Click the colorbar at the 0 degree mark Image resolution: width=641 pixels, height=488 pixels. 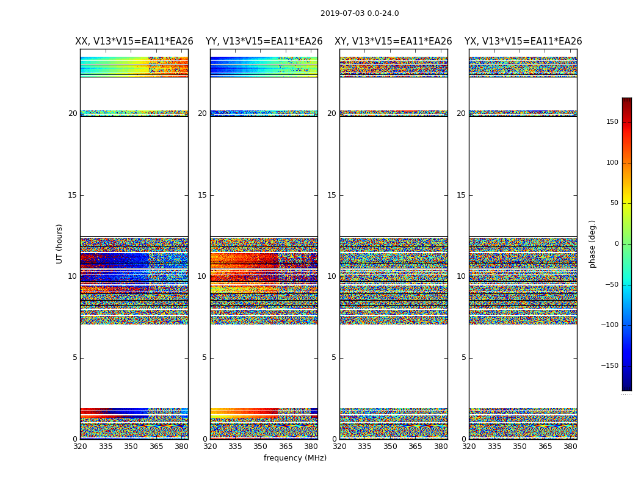pos(626,244)
